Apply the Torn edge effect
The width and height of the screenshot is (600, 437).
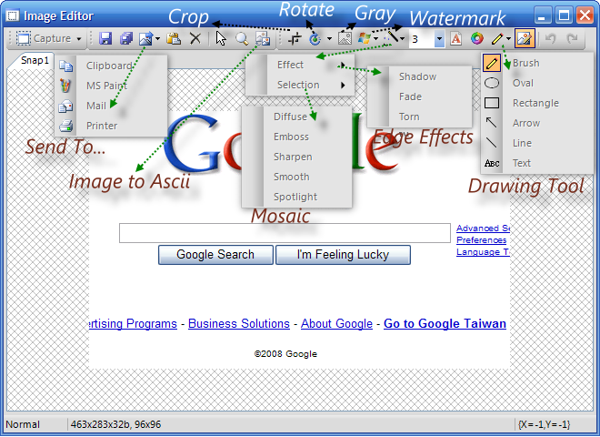click(x=419, y=117)
